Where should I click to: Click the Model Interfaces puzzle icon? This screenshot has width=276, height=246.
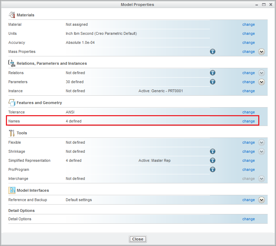tap(12, 190)
